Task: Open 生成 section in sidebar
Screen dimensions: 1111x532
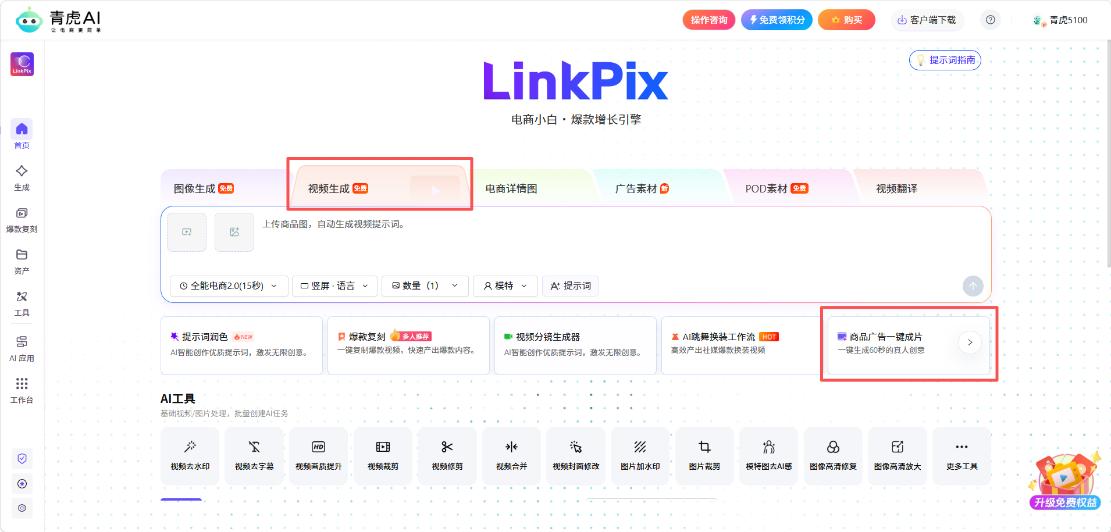Action: click(x=22, y=178)
